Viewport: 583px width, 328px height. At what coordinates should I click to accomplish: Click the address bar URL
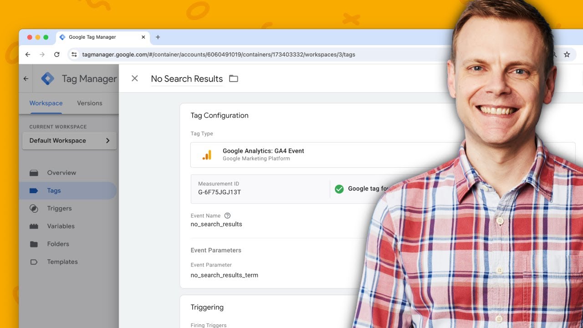point(219,55)
